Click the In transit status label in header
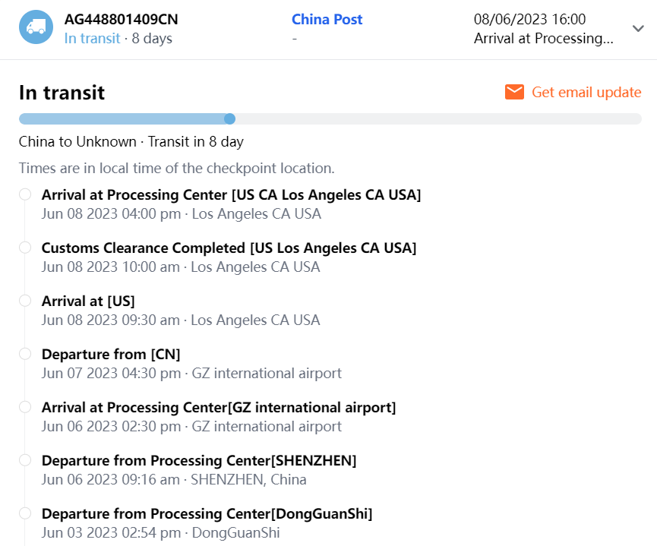The width and height of the screenshot is (657, 546). coord(92,38)
